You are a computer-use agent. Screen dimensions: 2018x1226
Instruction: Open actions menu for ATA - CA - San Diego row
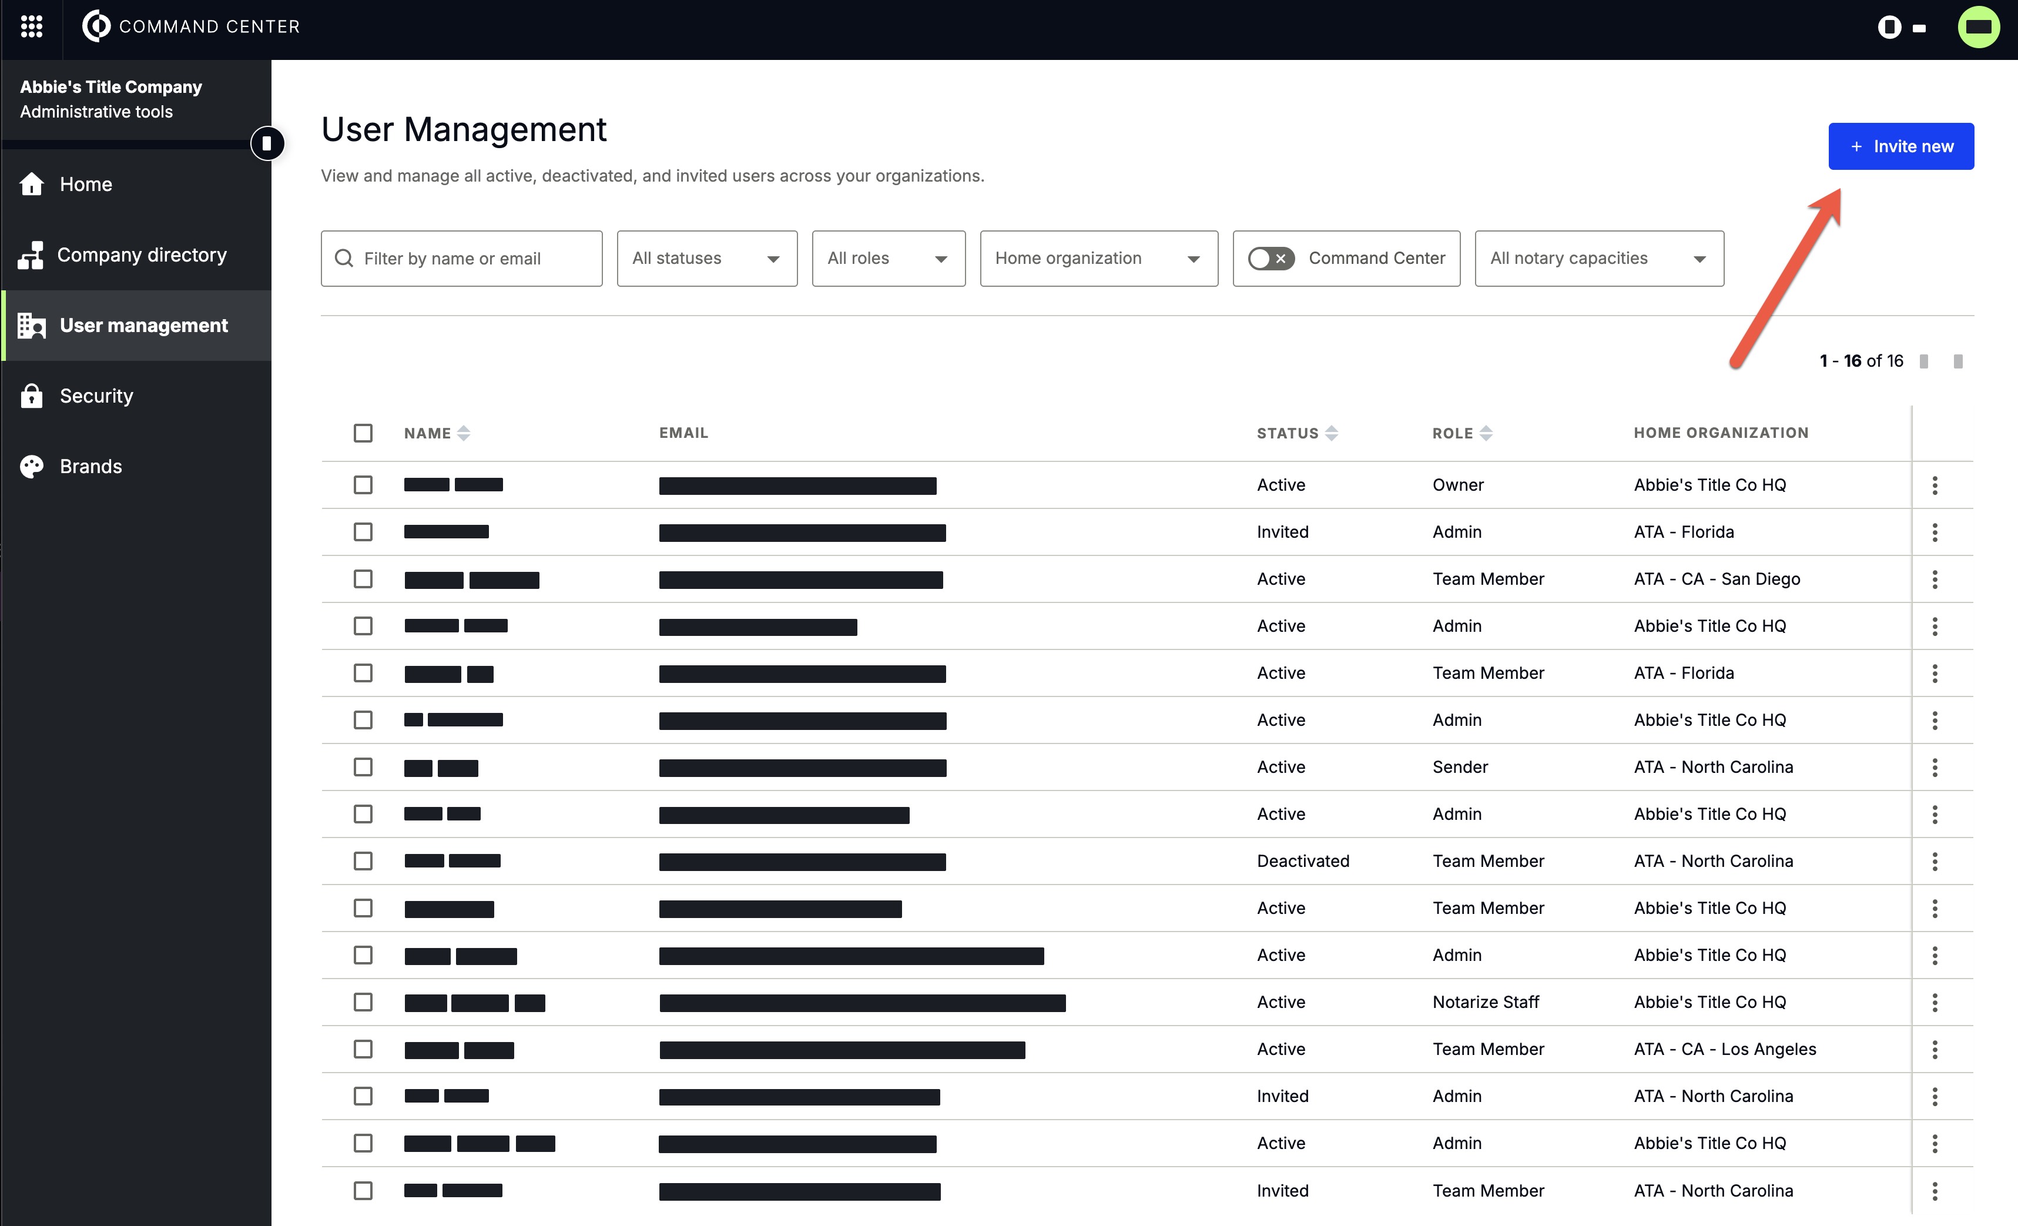tap(1935, 579)
